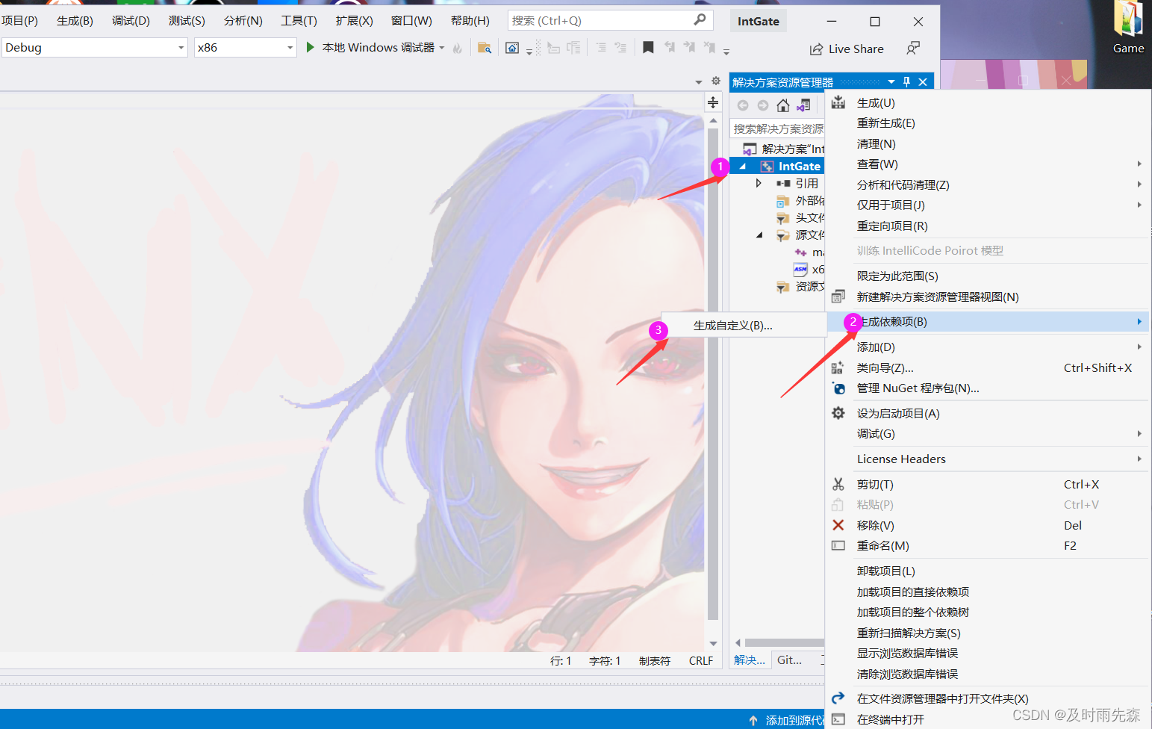The image size is (1152, 729).
Task: Select 清理(N) in the context menu
Action: pyautogui.click(x=987, y=144)
